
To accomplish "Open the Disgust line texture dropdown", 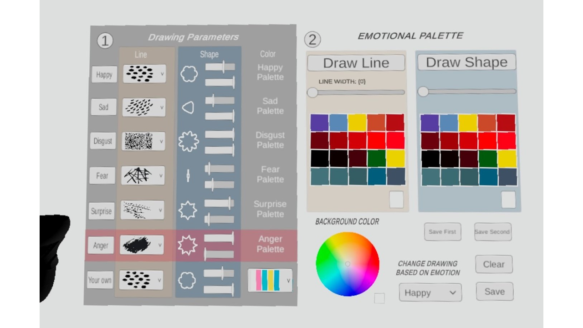I will click(143, 141).
